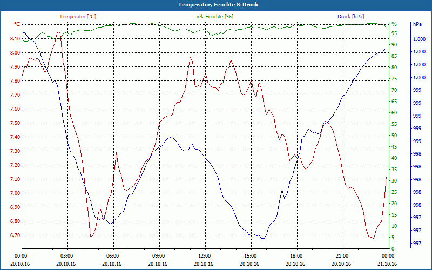This screenshot has height=270, width=432.
Task: Click the '6,70' temperature axis value
Action: (15, 235)
